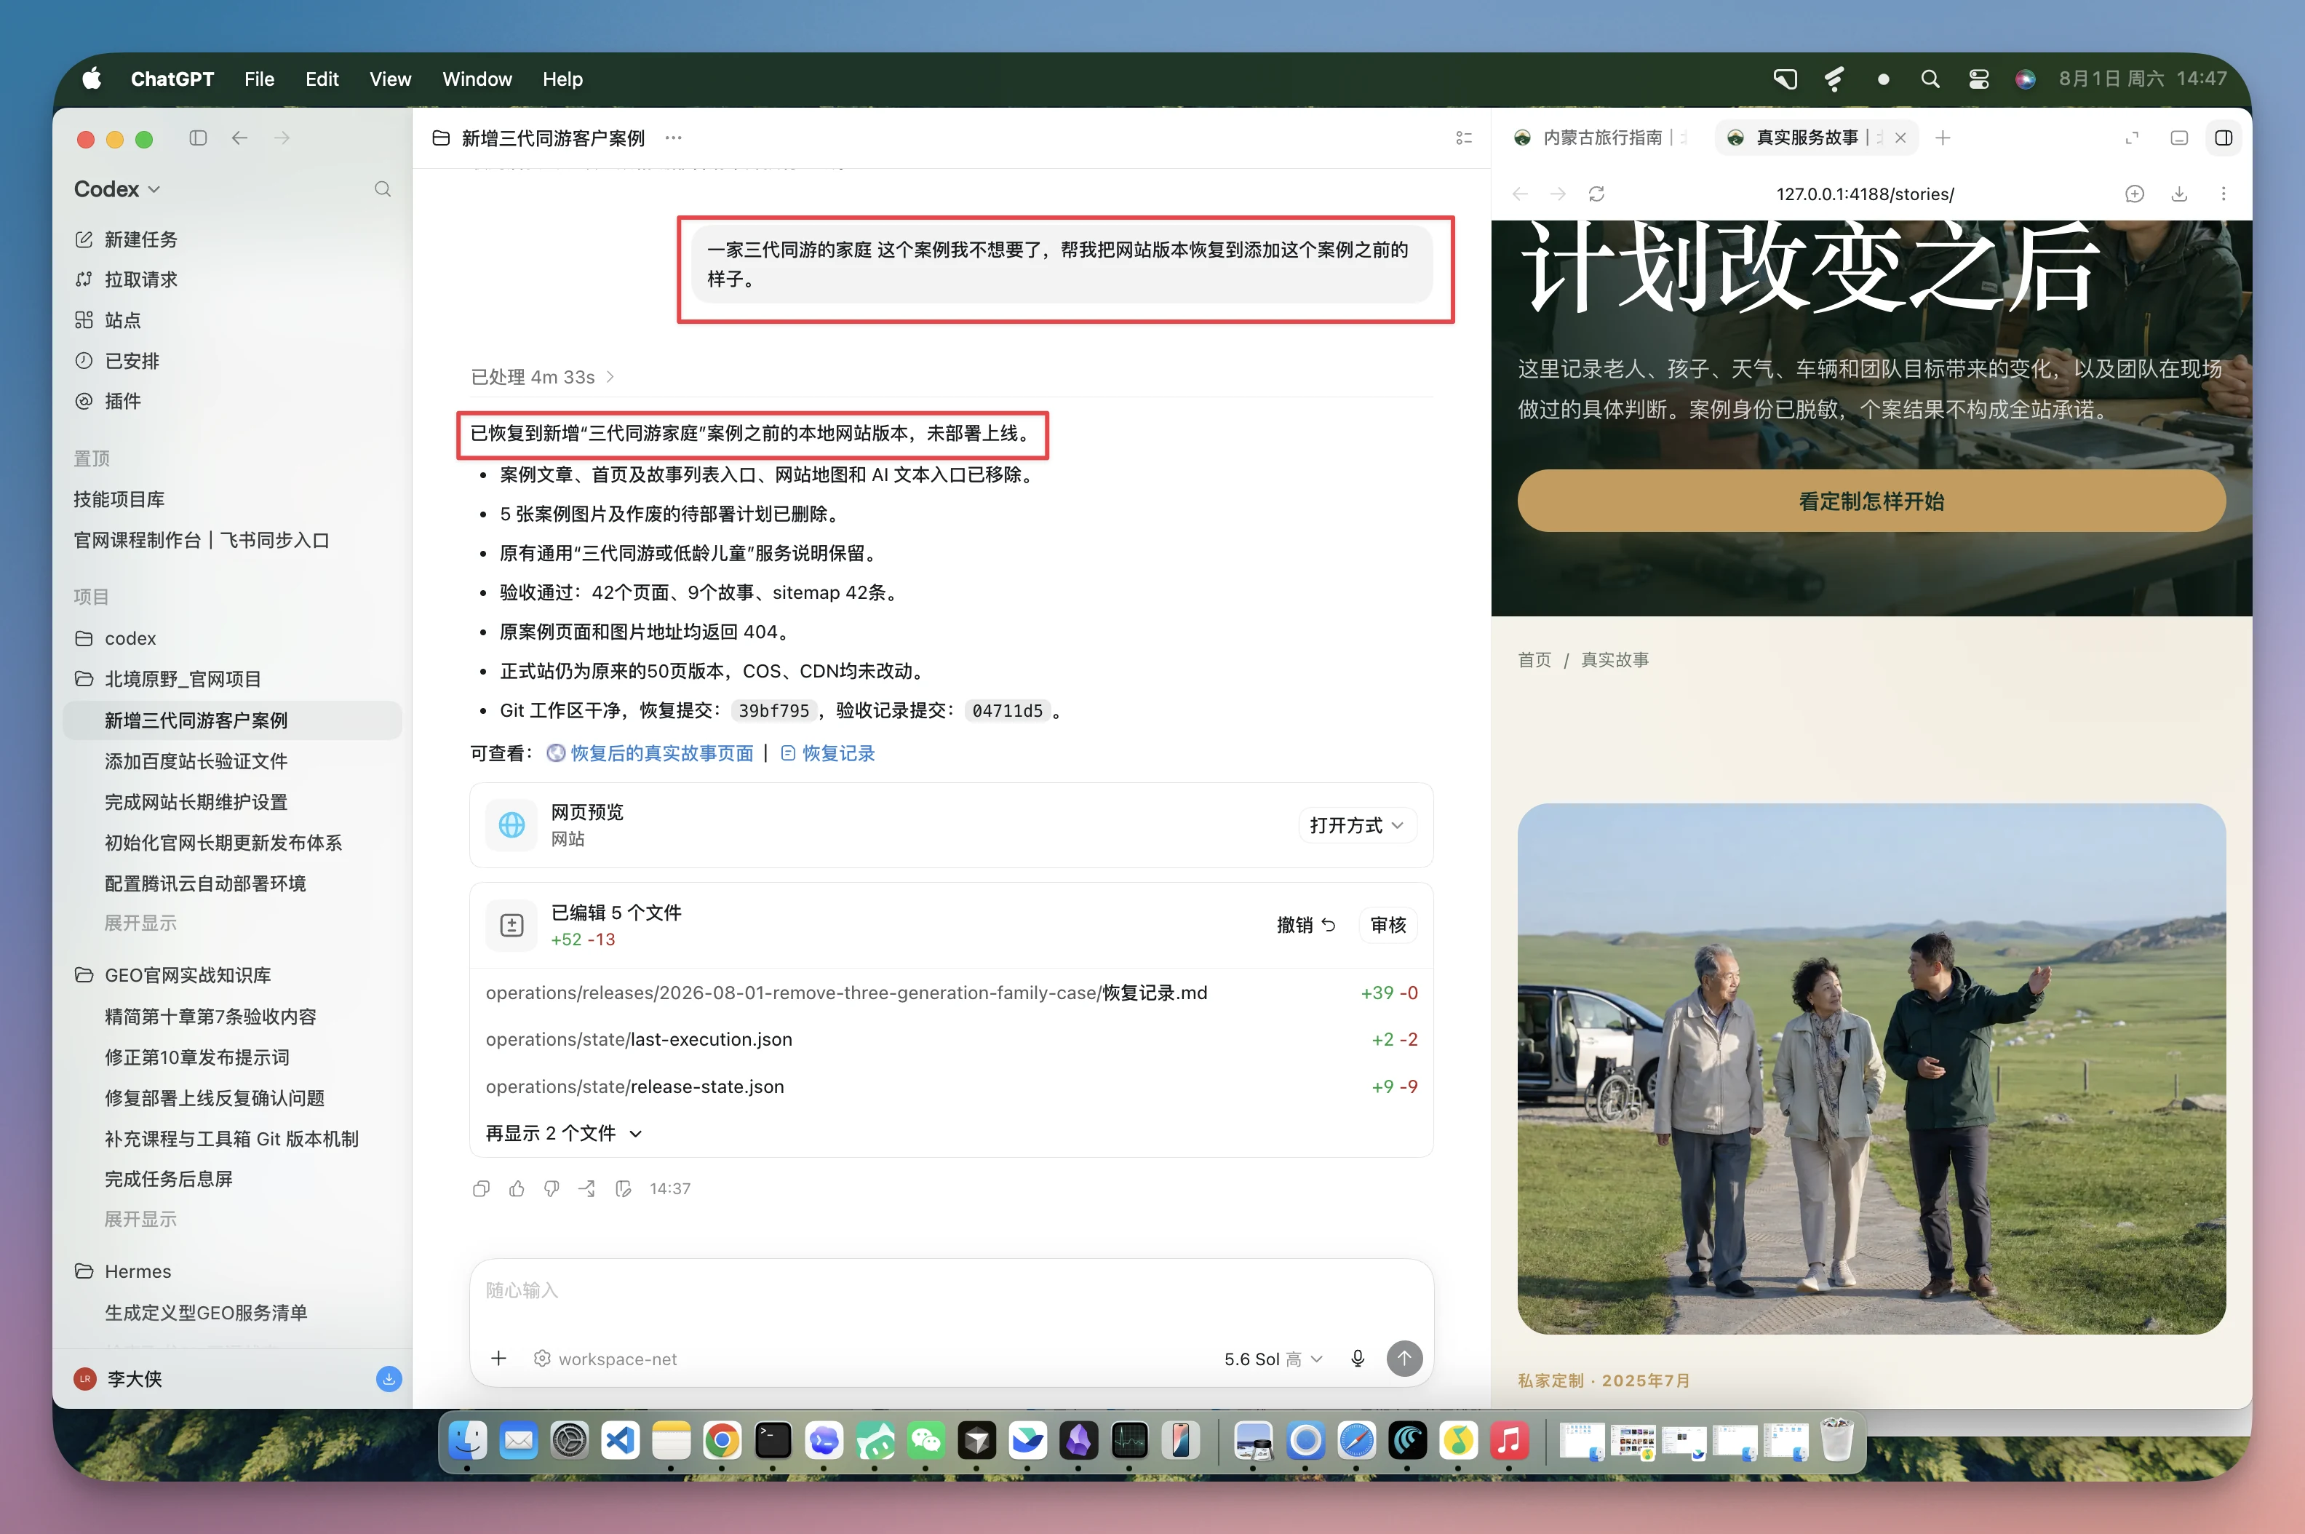This screenshot has height=1534, width=2305.
Task: Open the preview browser kebab menu
Action: coord(2223,194)
